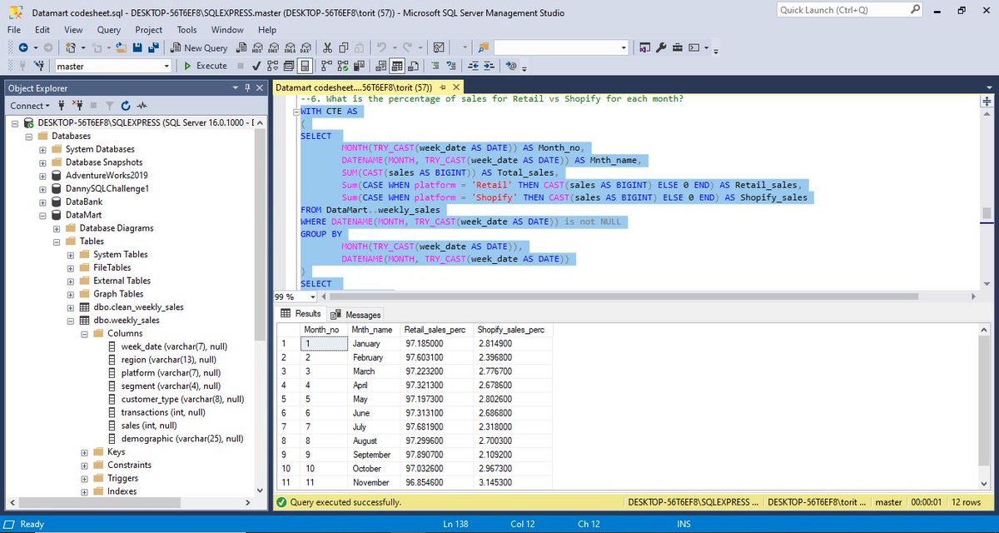Click the Save All icon

coord(154,48)
